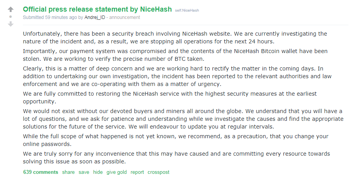
Task: Click the paragraph mentioning devoted buyers and miners
Action: tap(183, 119)
